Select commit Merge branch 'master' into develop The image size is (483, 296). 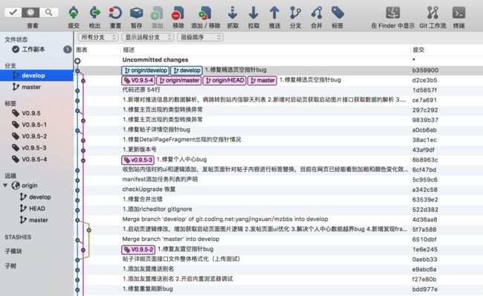[279, 239]
